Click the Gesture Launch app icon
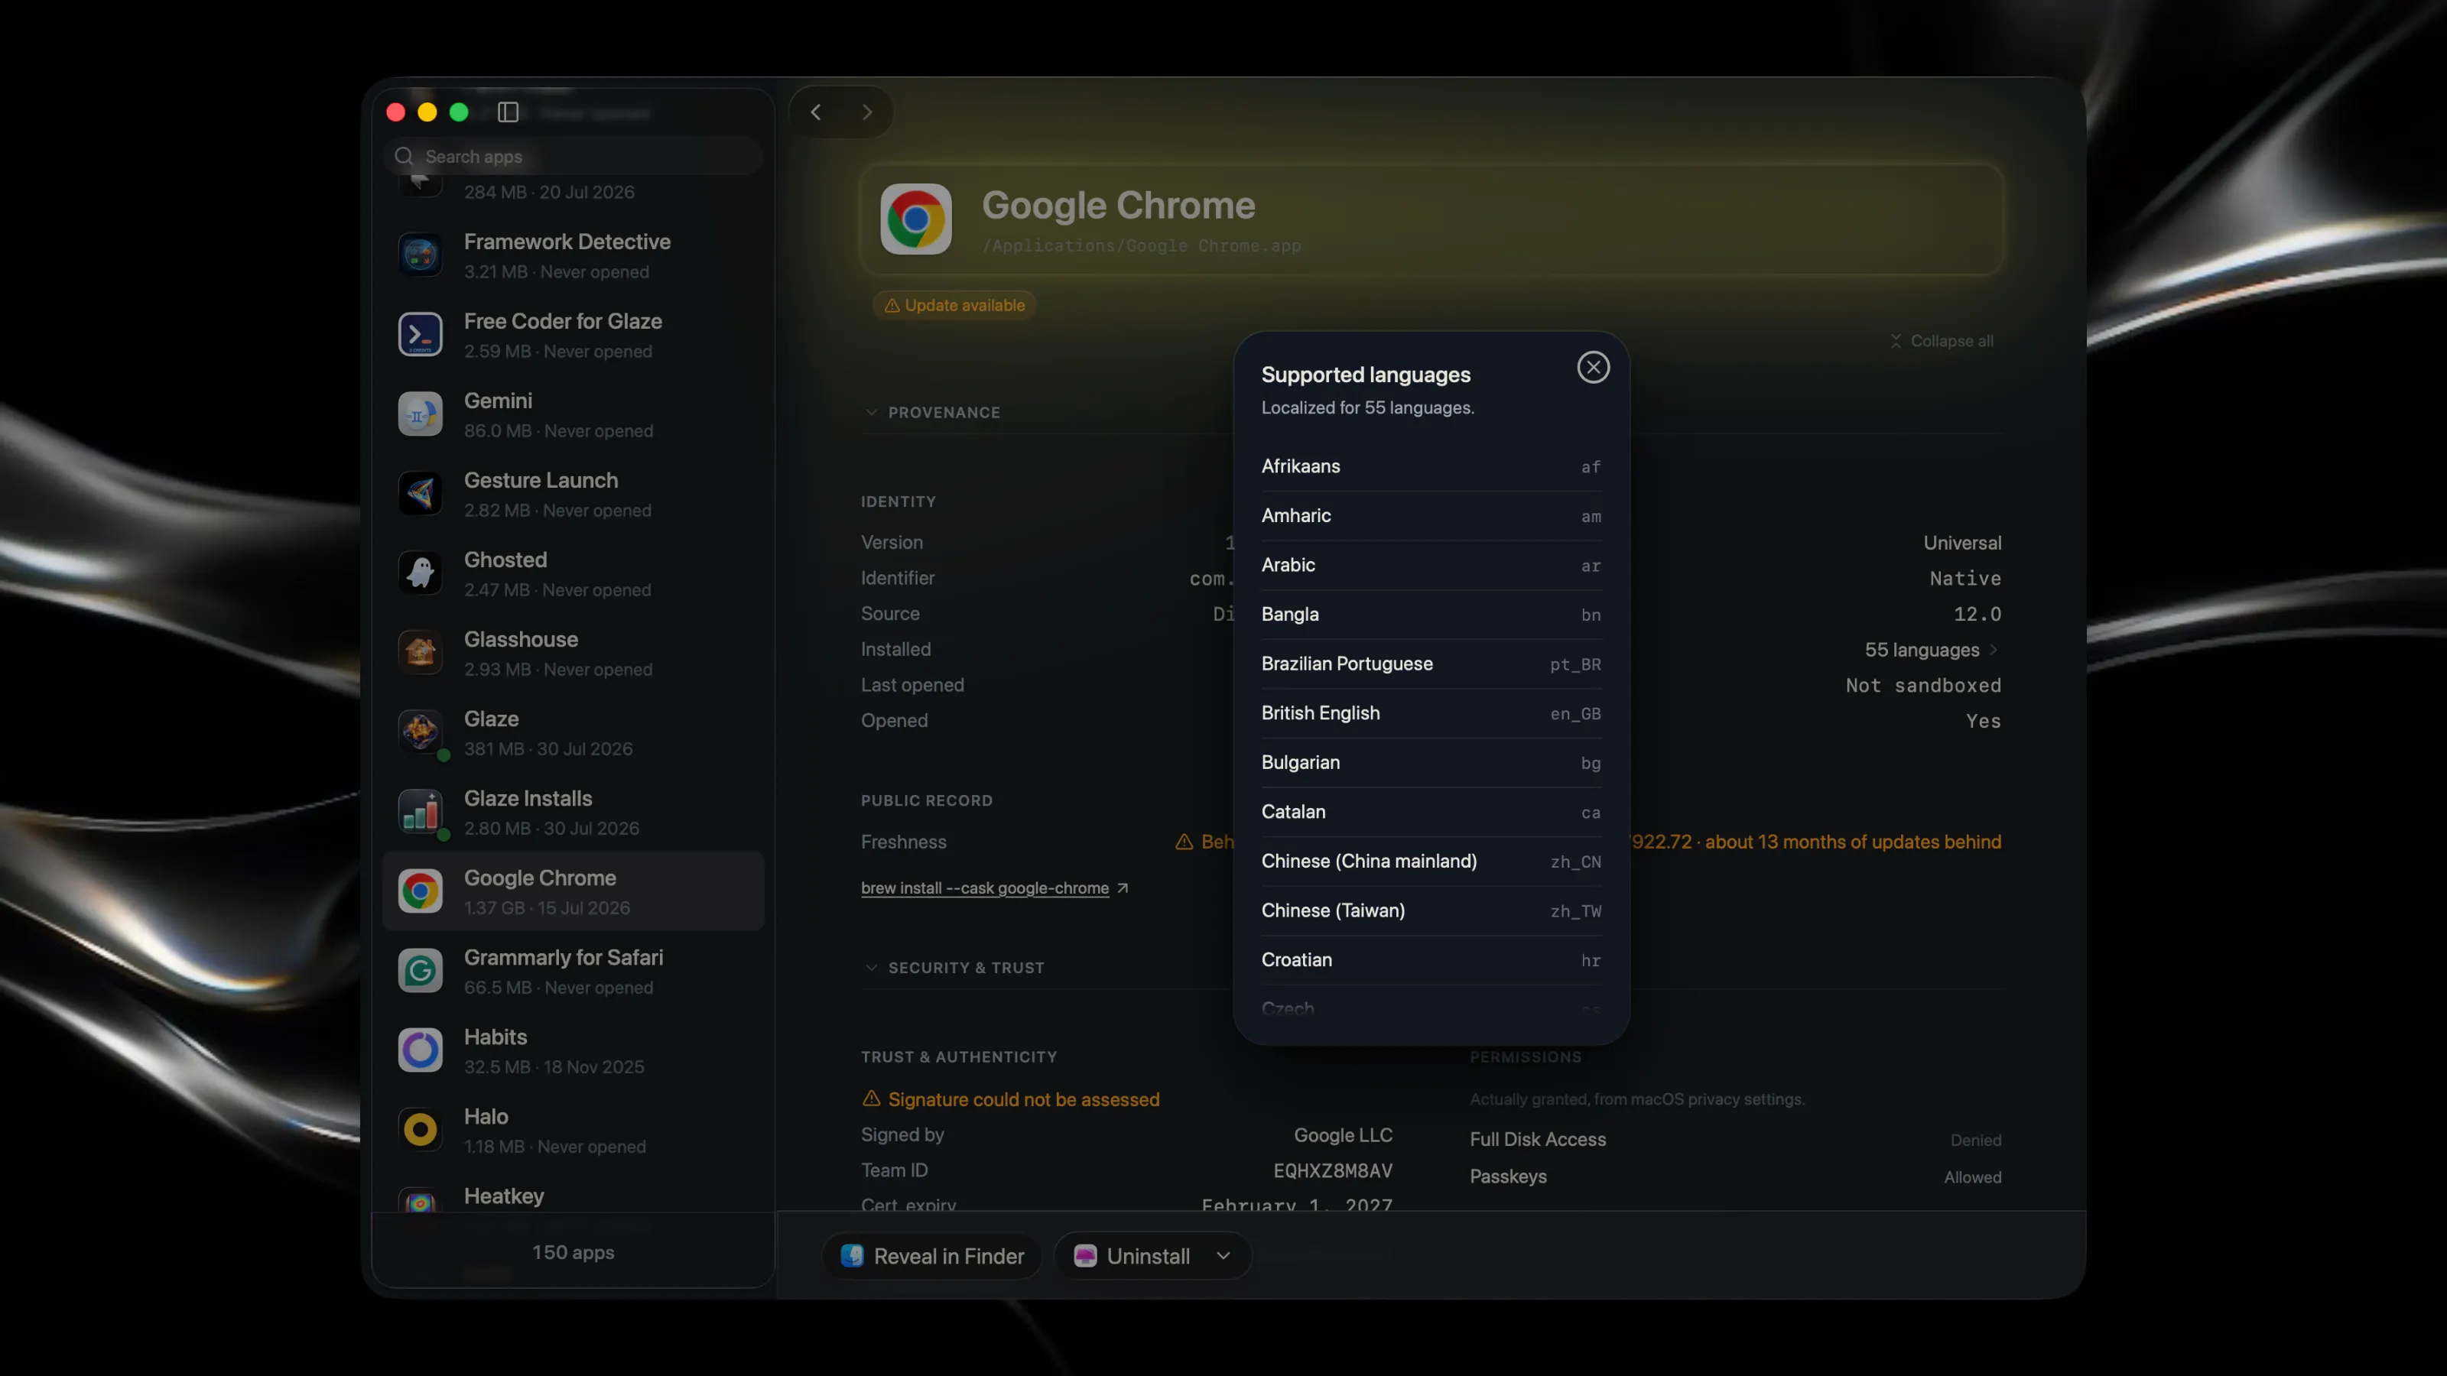The width and height of the screenshot is (2447, 1376). tap(420, 494)
